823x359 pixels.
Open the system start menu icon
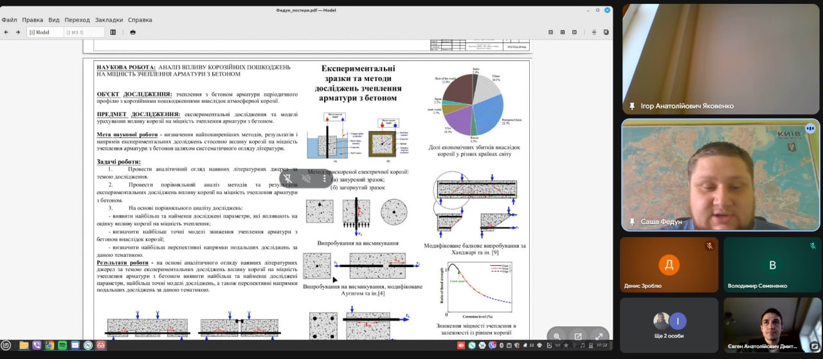coord(6,346)
